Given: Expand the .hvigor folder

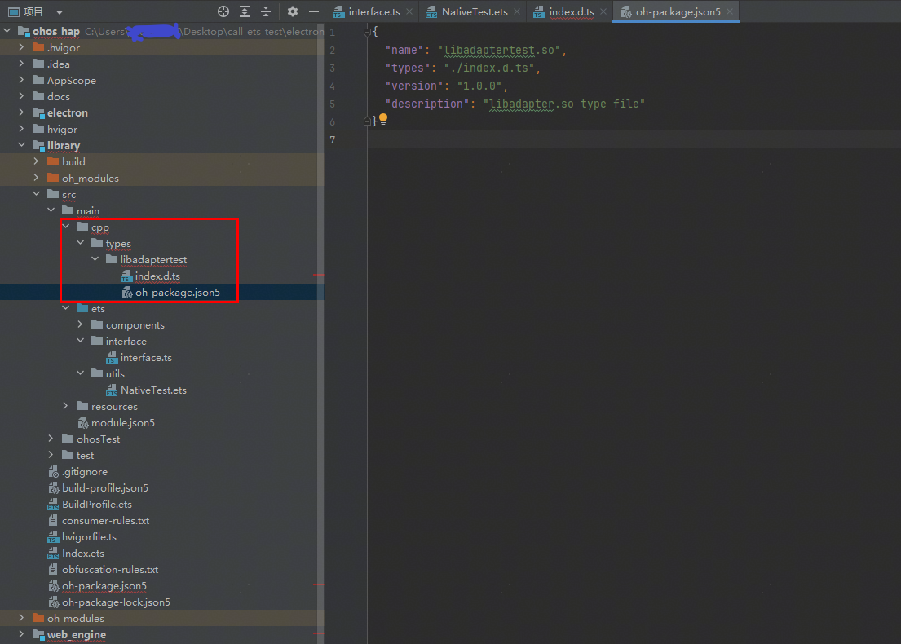Looking at the screenshot, I should (21, 47).
